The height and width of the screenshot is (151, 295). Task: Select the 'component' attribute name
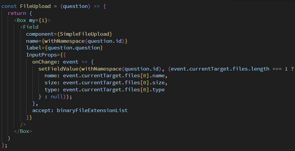40,34
